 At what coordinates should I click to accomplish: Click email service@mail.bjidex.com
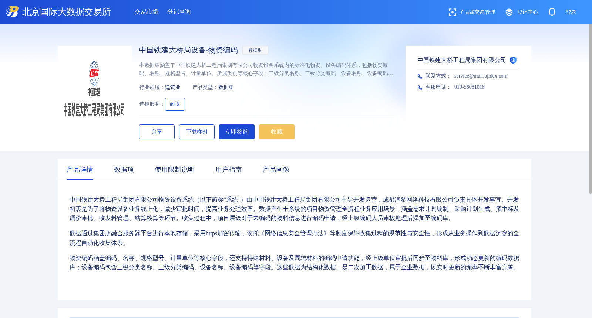click(481, 76)
